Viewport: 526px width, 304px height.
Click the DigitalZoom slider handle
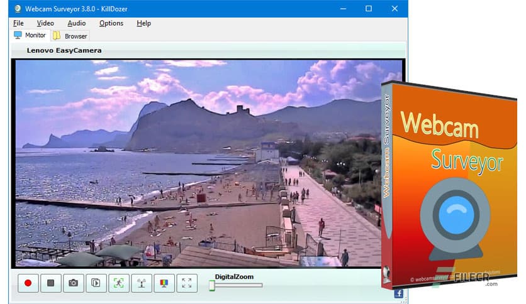[211, 285]
